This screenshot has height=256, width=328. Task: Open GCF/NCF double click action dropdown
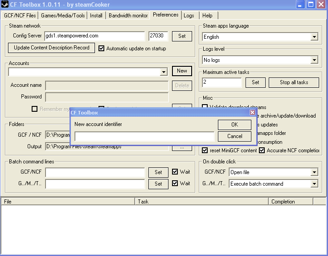pyautogui.click(x=314, y=172)
